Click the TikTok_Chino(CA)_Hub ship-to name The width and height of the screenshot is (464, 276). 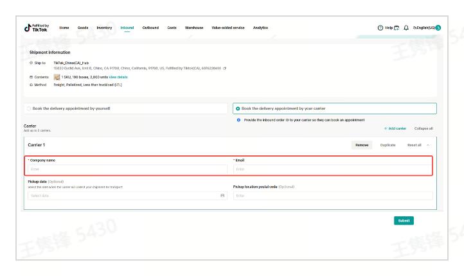71,63
